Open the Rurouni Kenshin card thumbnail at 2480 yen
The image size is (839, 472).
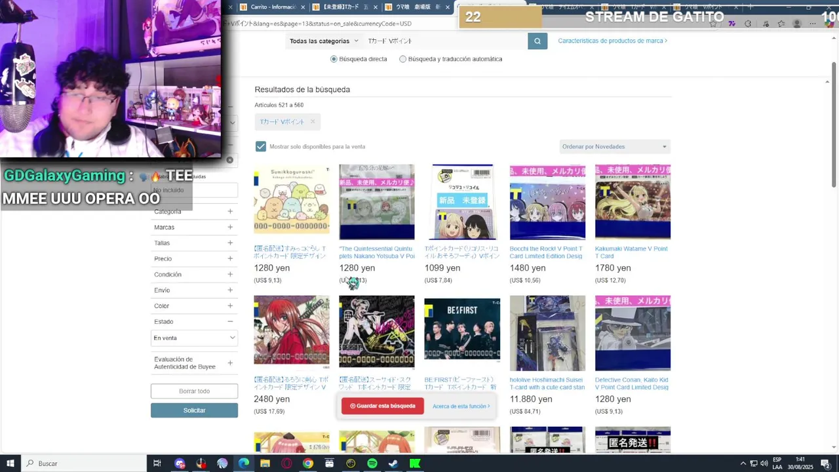[x=292, y=333]
